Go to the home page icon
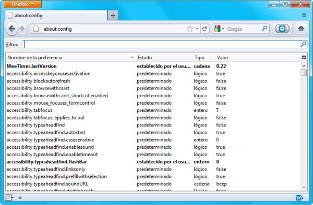Image resolution: width=313 pixels, height=205 pixels. click(x=301, y=29)
